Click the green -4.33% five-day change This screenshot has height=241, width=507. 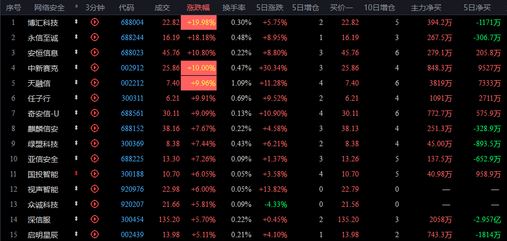coord(276,204)
